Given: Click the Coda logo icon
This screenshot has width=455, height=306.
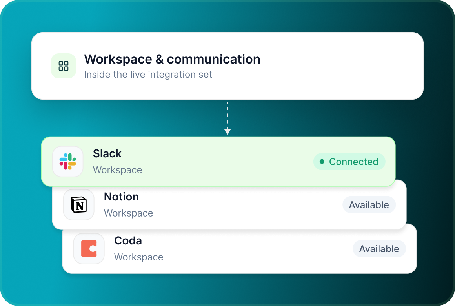Looking at the screenshot, I should [89, 248].
